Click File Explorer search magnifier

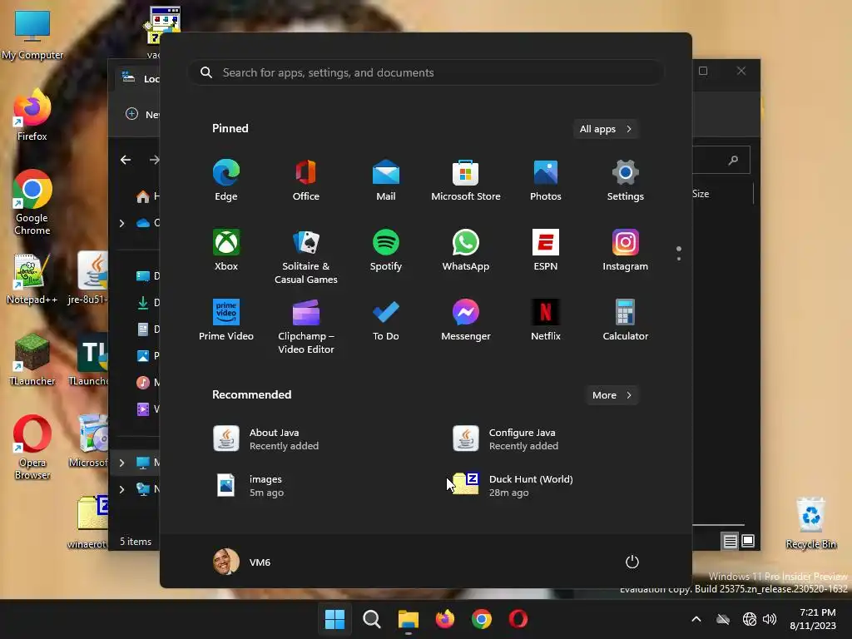(x=733, y=160)
